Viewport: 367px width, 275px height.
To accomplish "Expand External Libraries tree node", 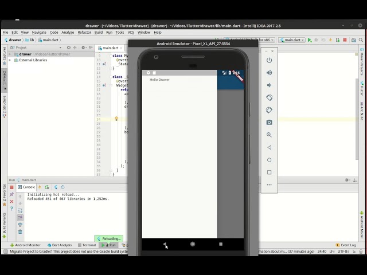I will pyautogui.click(x=10, y=60).
